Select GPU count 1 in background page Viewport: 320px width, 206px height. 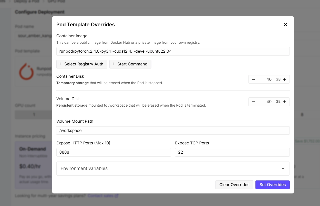[34, 115]
